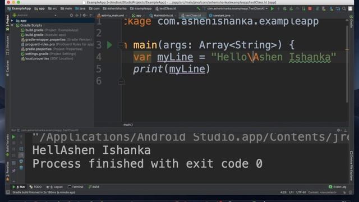Open Project panel gear settings
Image resolution: width=359 pixels, height=202 pixels.
[84, 15]
